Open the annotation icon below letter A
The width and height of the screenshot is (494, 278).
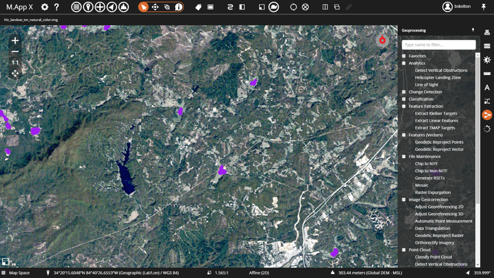pyautogui.click(x=487, y=101)
